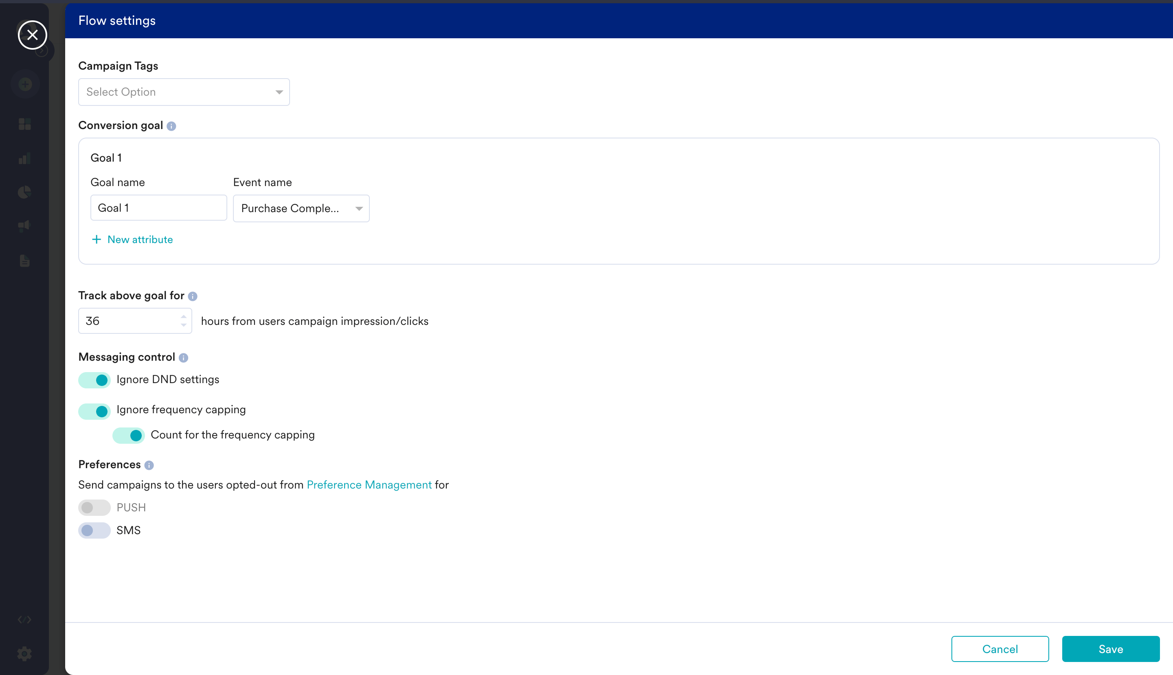The image size is (1173, 675).
Task: Click the plus icon beside New attribute
Action: tap(97, 240)
